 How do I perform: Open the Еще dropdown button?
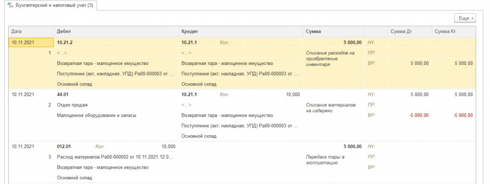(465, 18)
